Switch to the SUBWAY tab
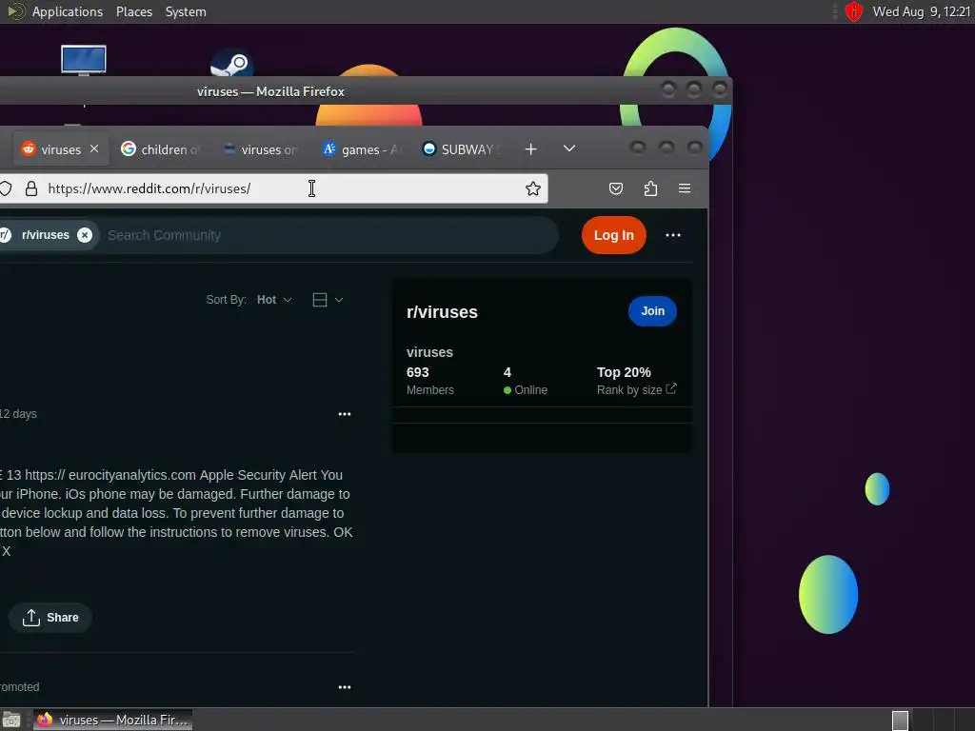Image resolution: width=975 pixels, height=731 pixels. (x=463, y=149)
